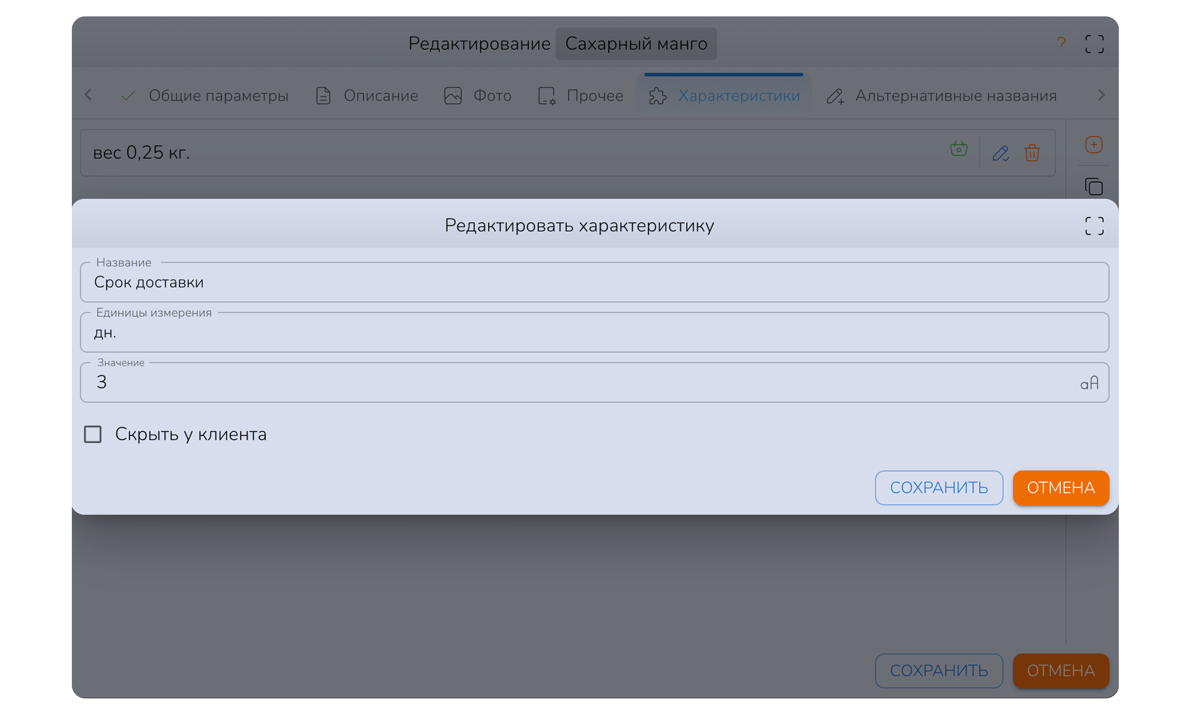Click the puzzle icon of Характеристики tab
1191x715 pixels.
(x=657, y=95)
